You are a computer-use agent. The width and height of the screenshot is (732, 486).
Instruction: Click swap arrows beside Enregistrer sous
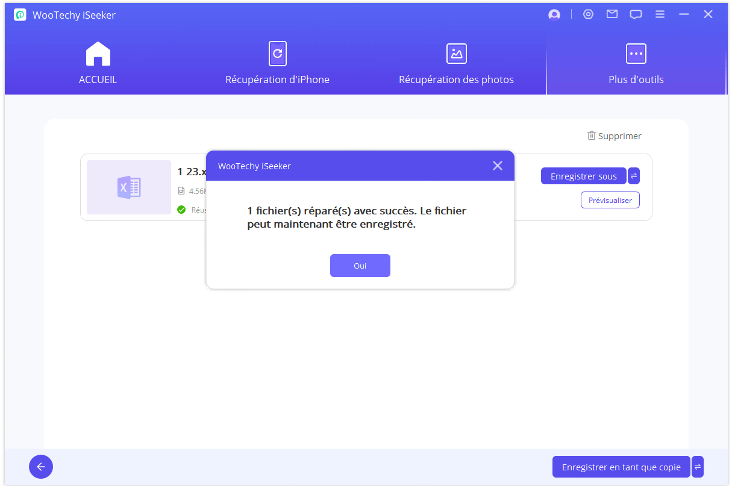click(x=634, y=176)
